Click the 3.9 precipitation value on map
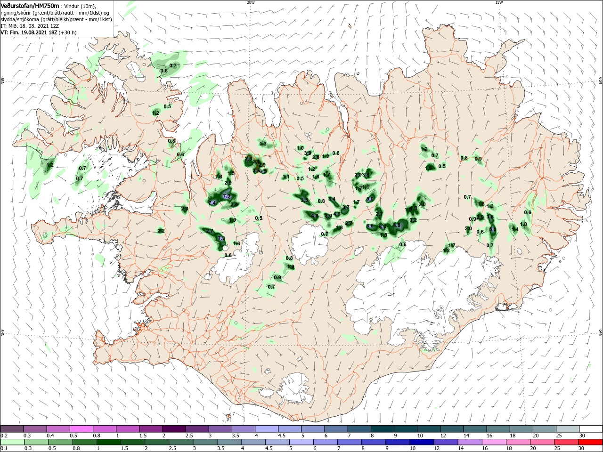 pos(308,153)
